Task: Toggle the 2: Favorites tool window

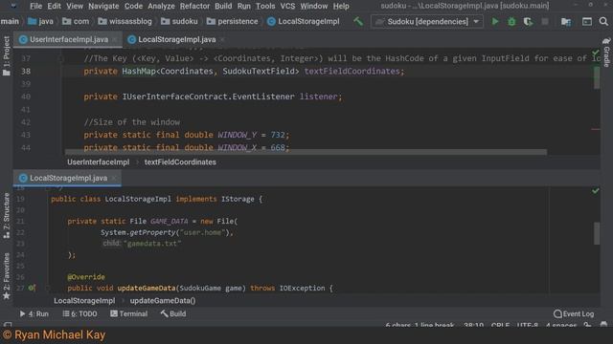Action: [x=7, y=276]
